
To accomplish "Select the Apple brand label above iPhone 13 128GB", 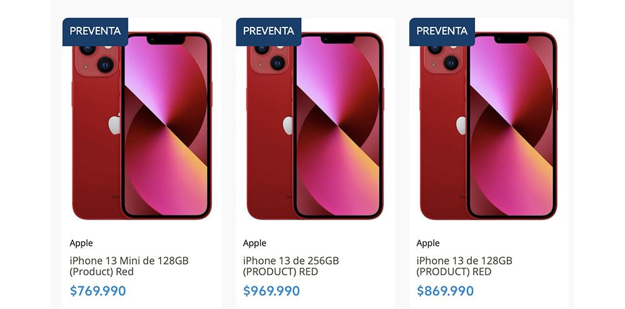I will coord(428,243).
